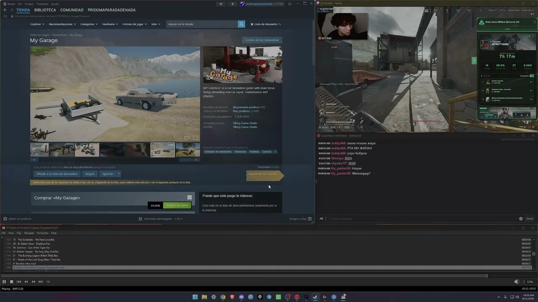
Task: Click the Ignorar button
Action: [x=108, y=174]
